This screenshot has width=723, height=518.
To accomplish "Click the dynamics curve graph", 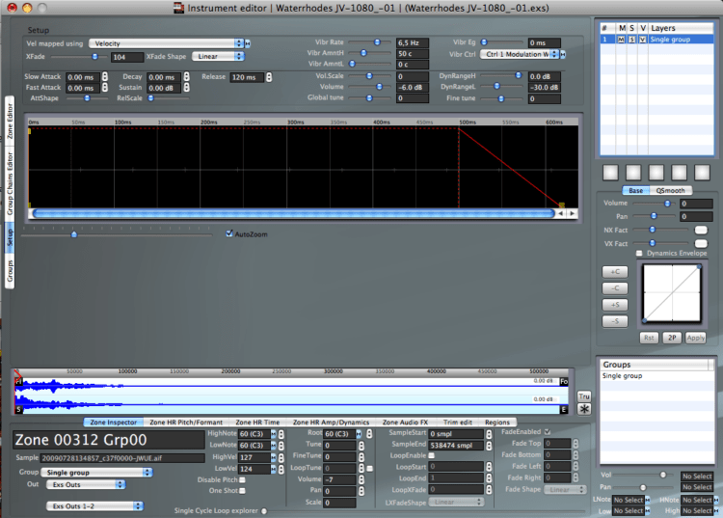I will (x=672, y=293).
